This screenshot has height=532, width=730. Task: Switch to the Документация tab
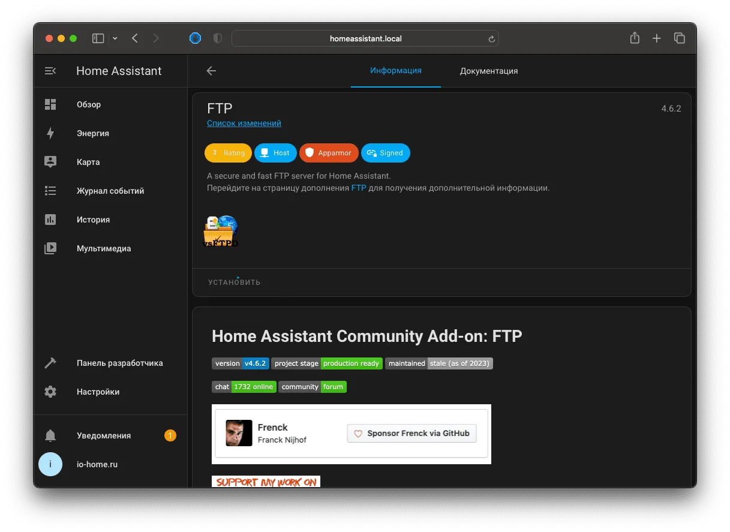(x=489, y=71)
